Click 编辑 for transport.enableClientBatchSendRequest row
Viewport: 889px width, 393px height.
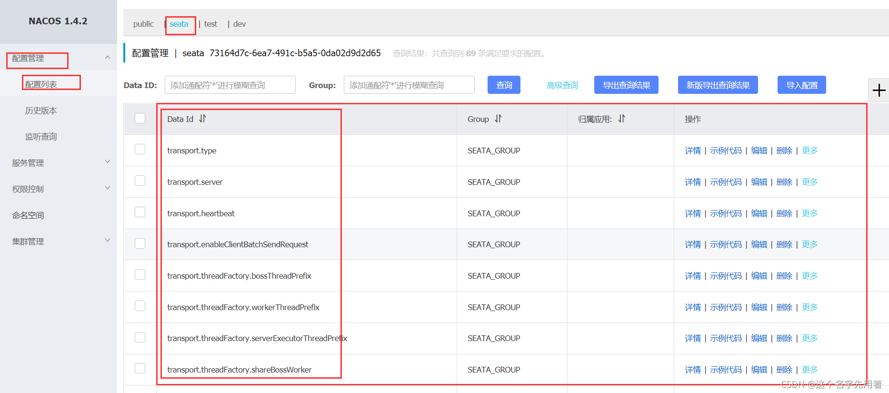[x=759, y=244]
